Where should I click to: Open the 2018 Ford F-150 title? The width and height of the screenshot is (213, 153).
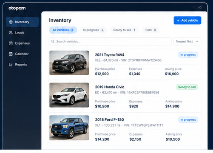pos(109,120)
